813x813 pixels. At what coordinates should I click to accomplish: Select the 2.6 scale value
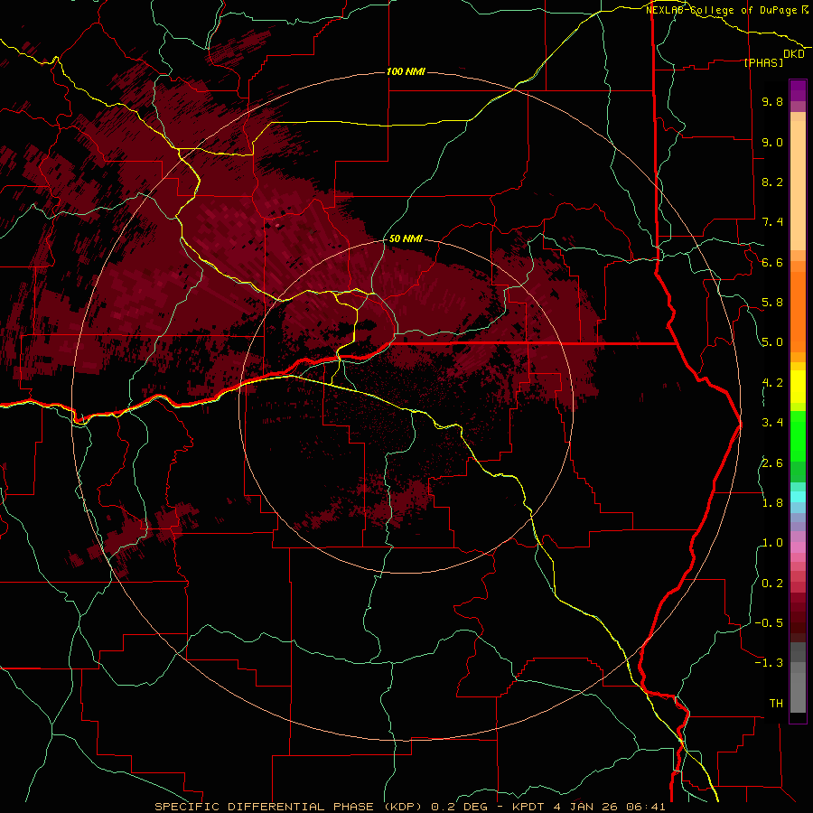[x=772, y=463]
